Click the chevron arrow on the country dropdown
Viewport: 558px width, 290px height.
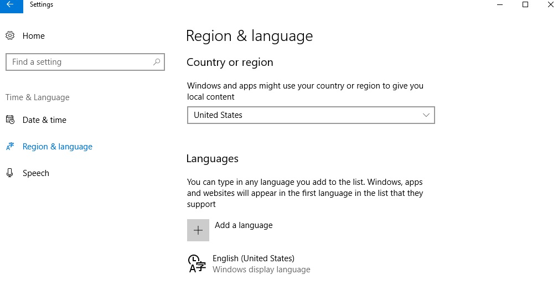coord(426,115)
